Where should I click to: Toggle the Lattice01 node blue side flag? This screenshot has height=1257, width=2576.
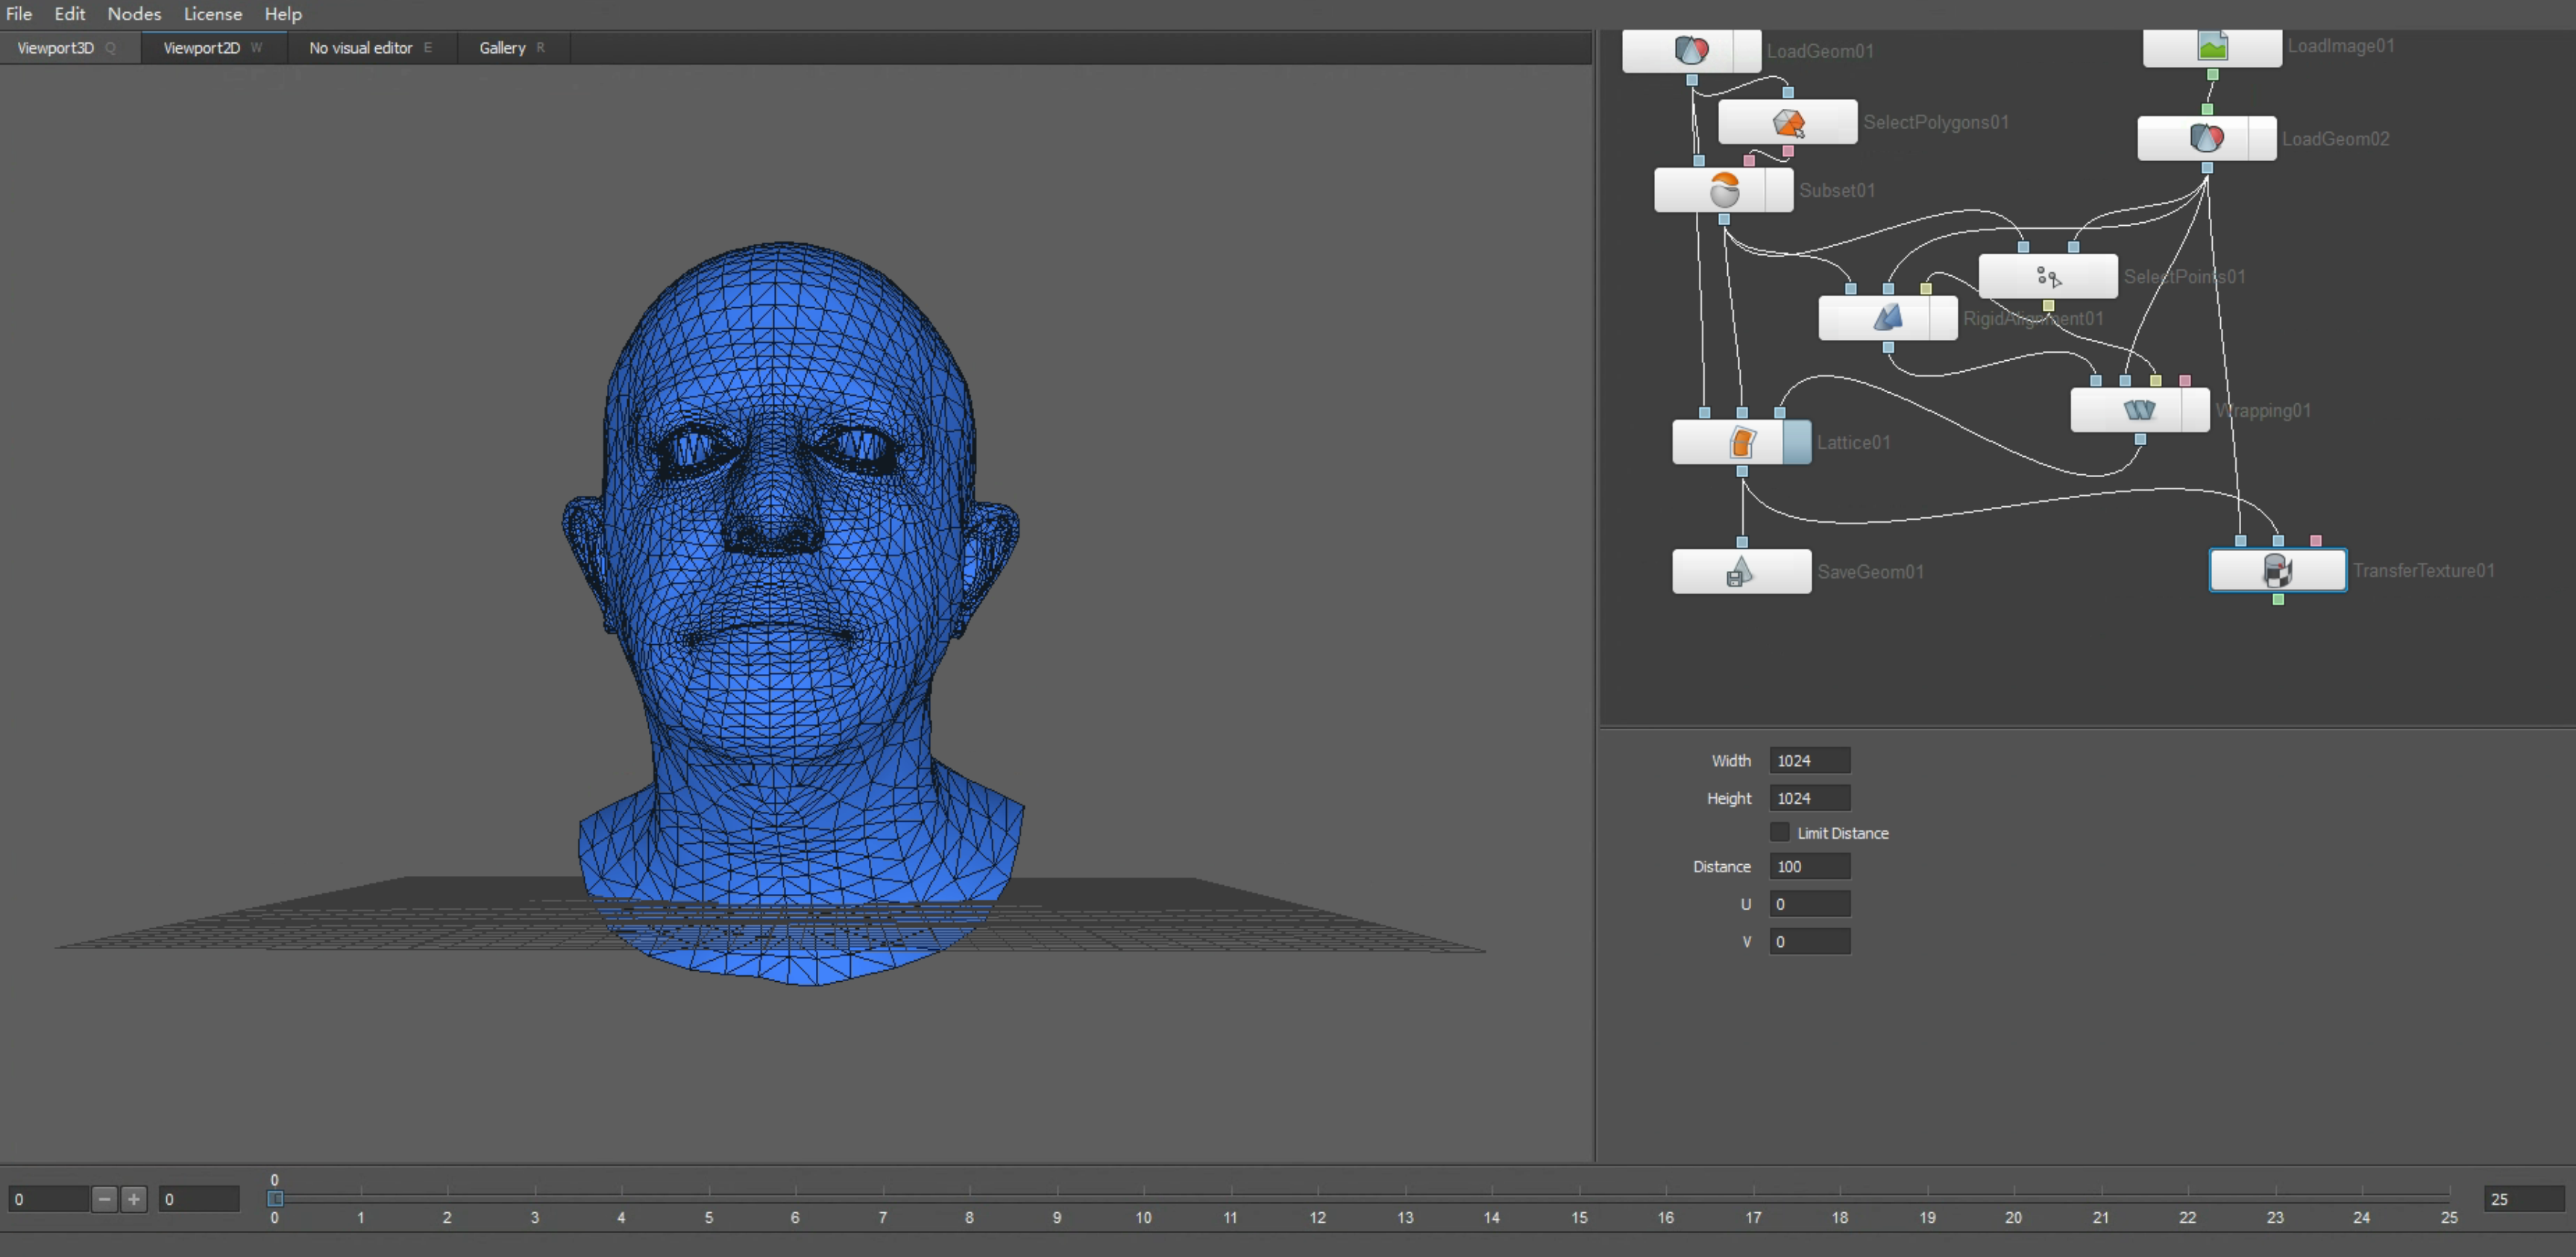(x=1797, y=442)
